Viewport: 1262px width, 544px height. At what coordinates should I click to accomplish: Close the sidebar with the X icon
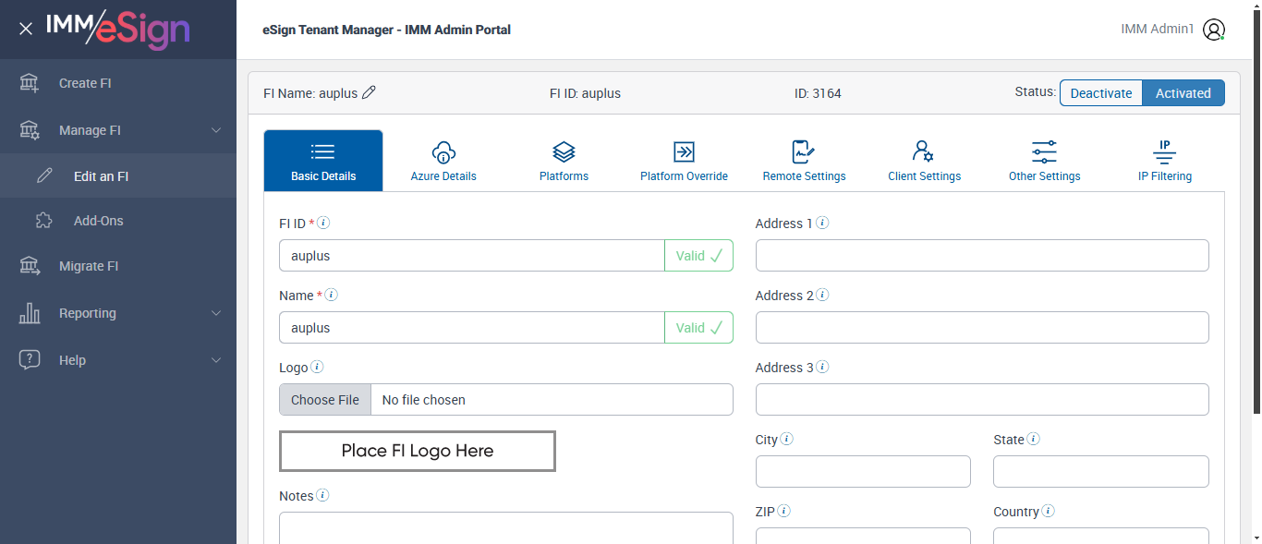(x=26, y=29)
